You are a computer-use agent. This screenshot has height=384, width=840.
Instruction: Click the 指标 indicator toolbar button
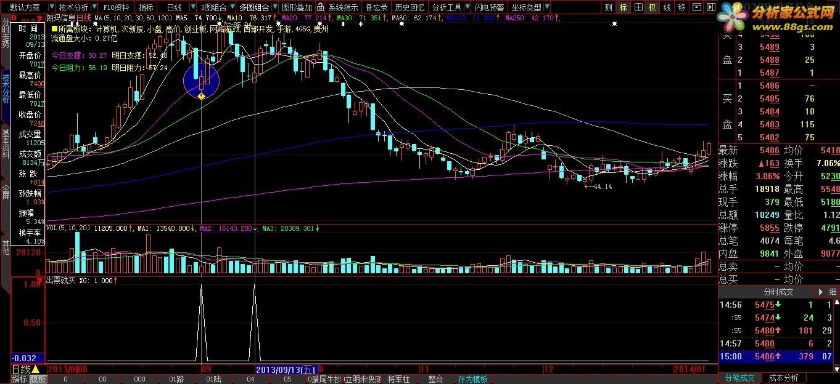pos(146,7)
